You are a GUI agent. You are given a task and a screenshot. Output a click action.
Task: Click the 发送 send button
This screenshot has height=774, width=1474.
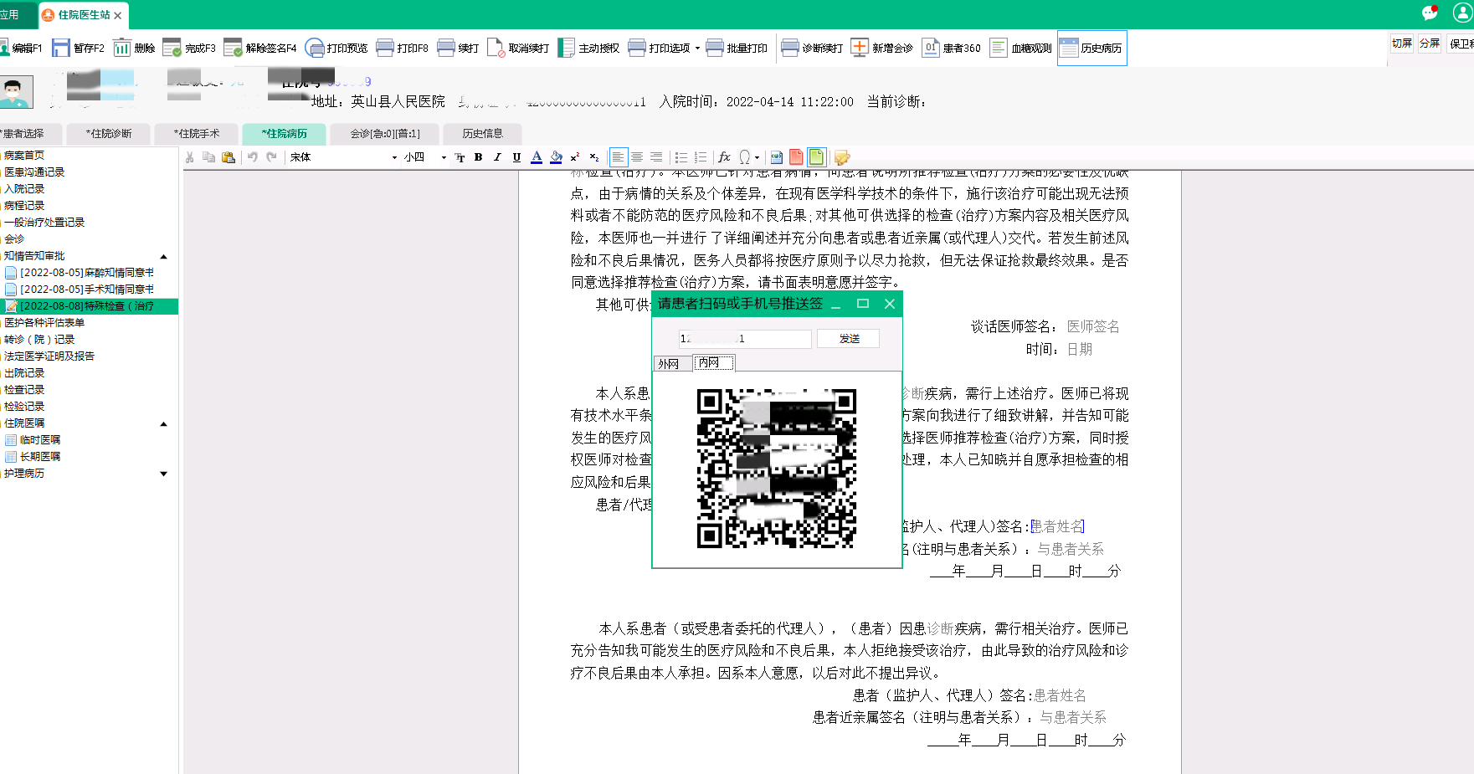[x=849, y=338]
